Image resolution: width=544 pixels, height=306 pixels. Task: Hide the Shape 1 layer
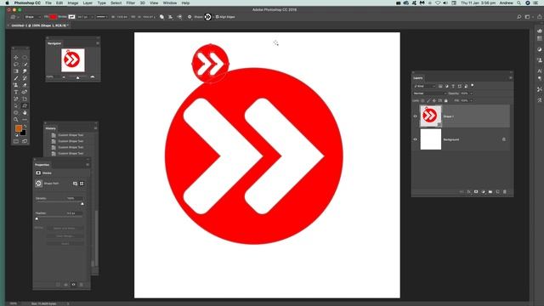[415, 116]
